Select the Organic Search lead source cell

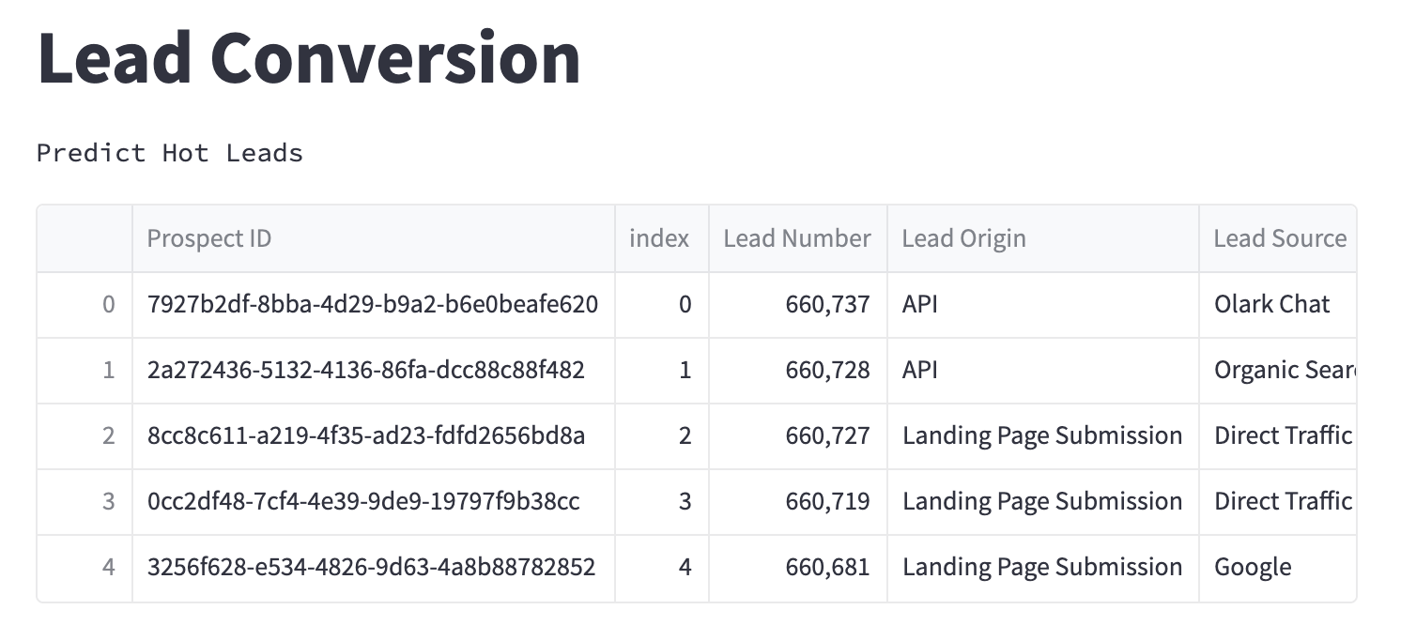[1278, 371]
